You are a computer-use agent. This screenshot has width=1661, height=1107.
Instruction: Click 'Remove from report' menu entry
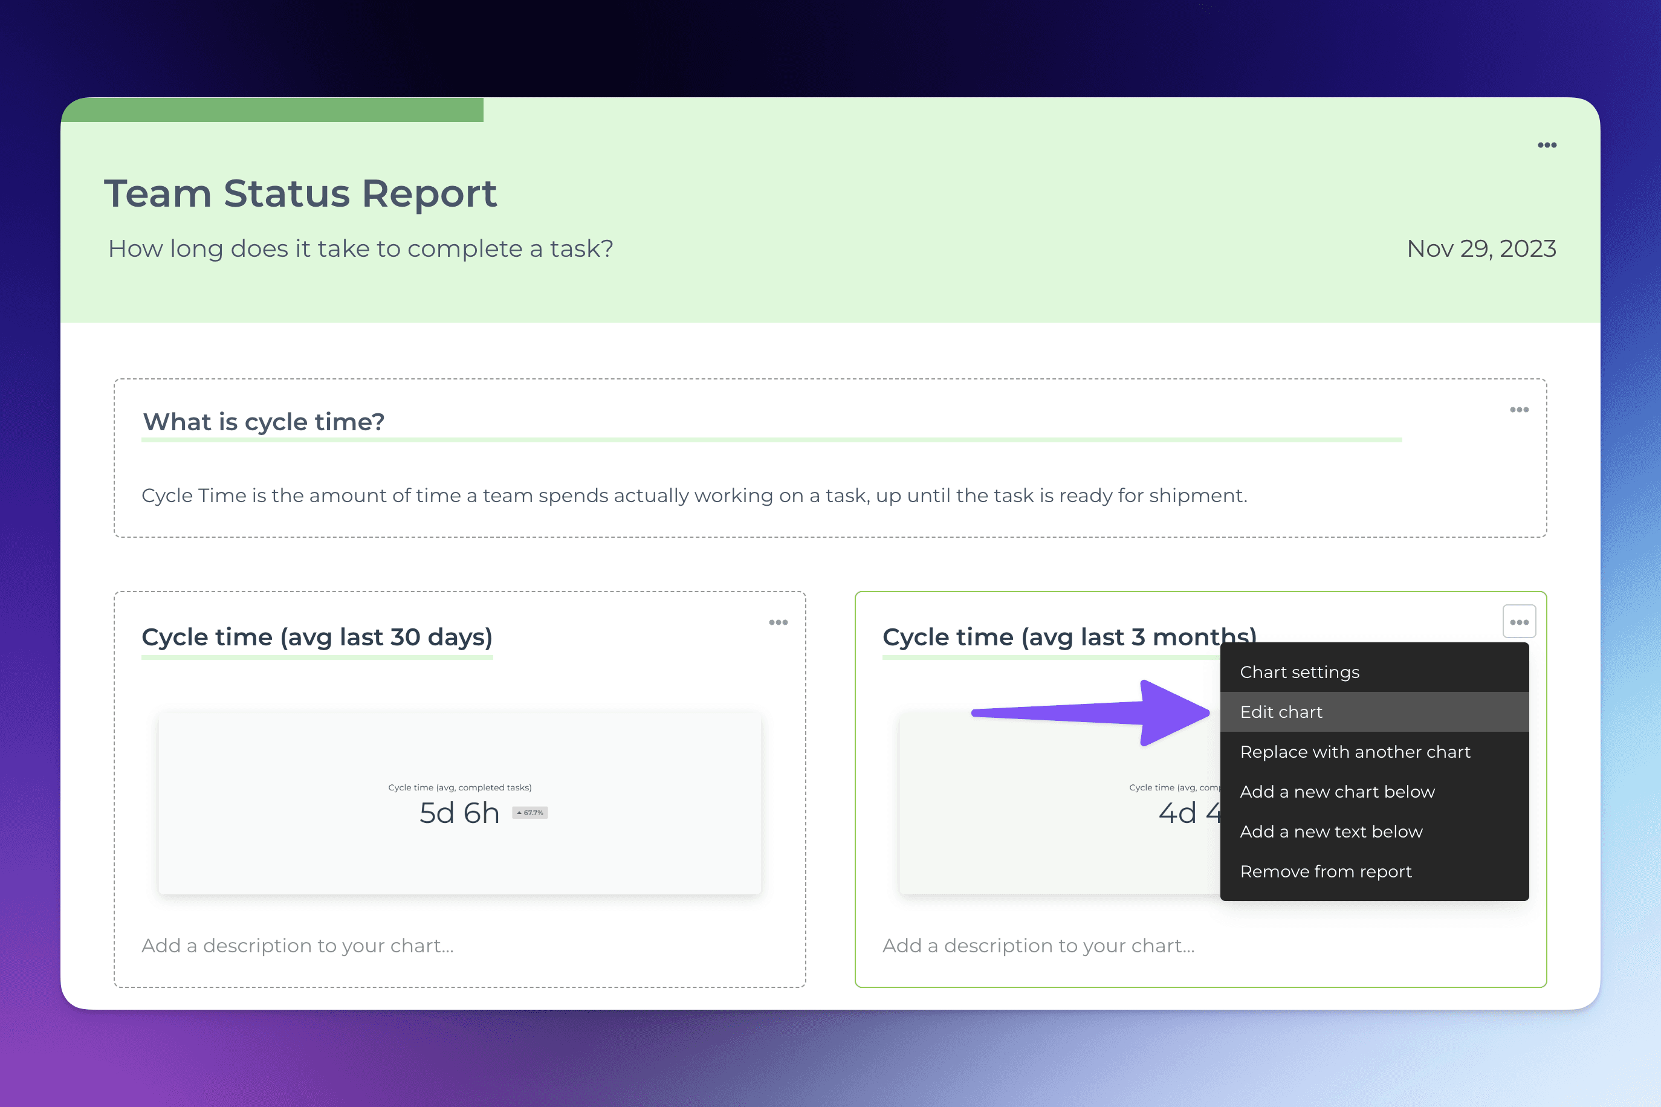coord(1326,872)
